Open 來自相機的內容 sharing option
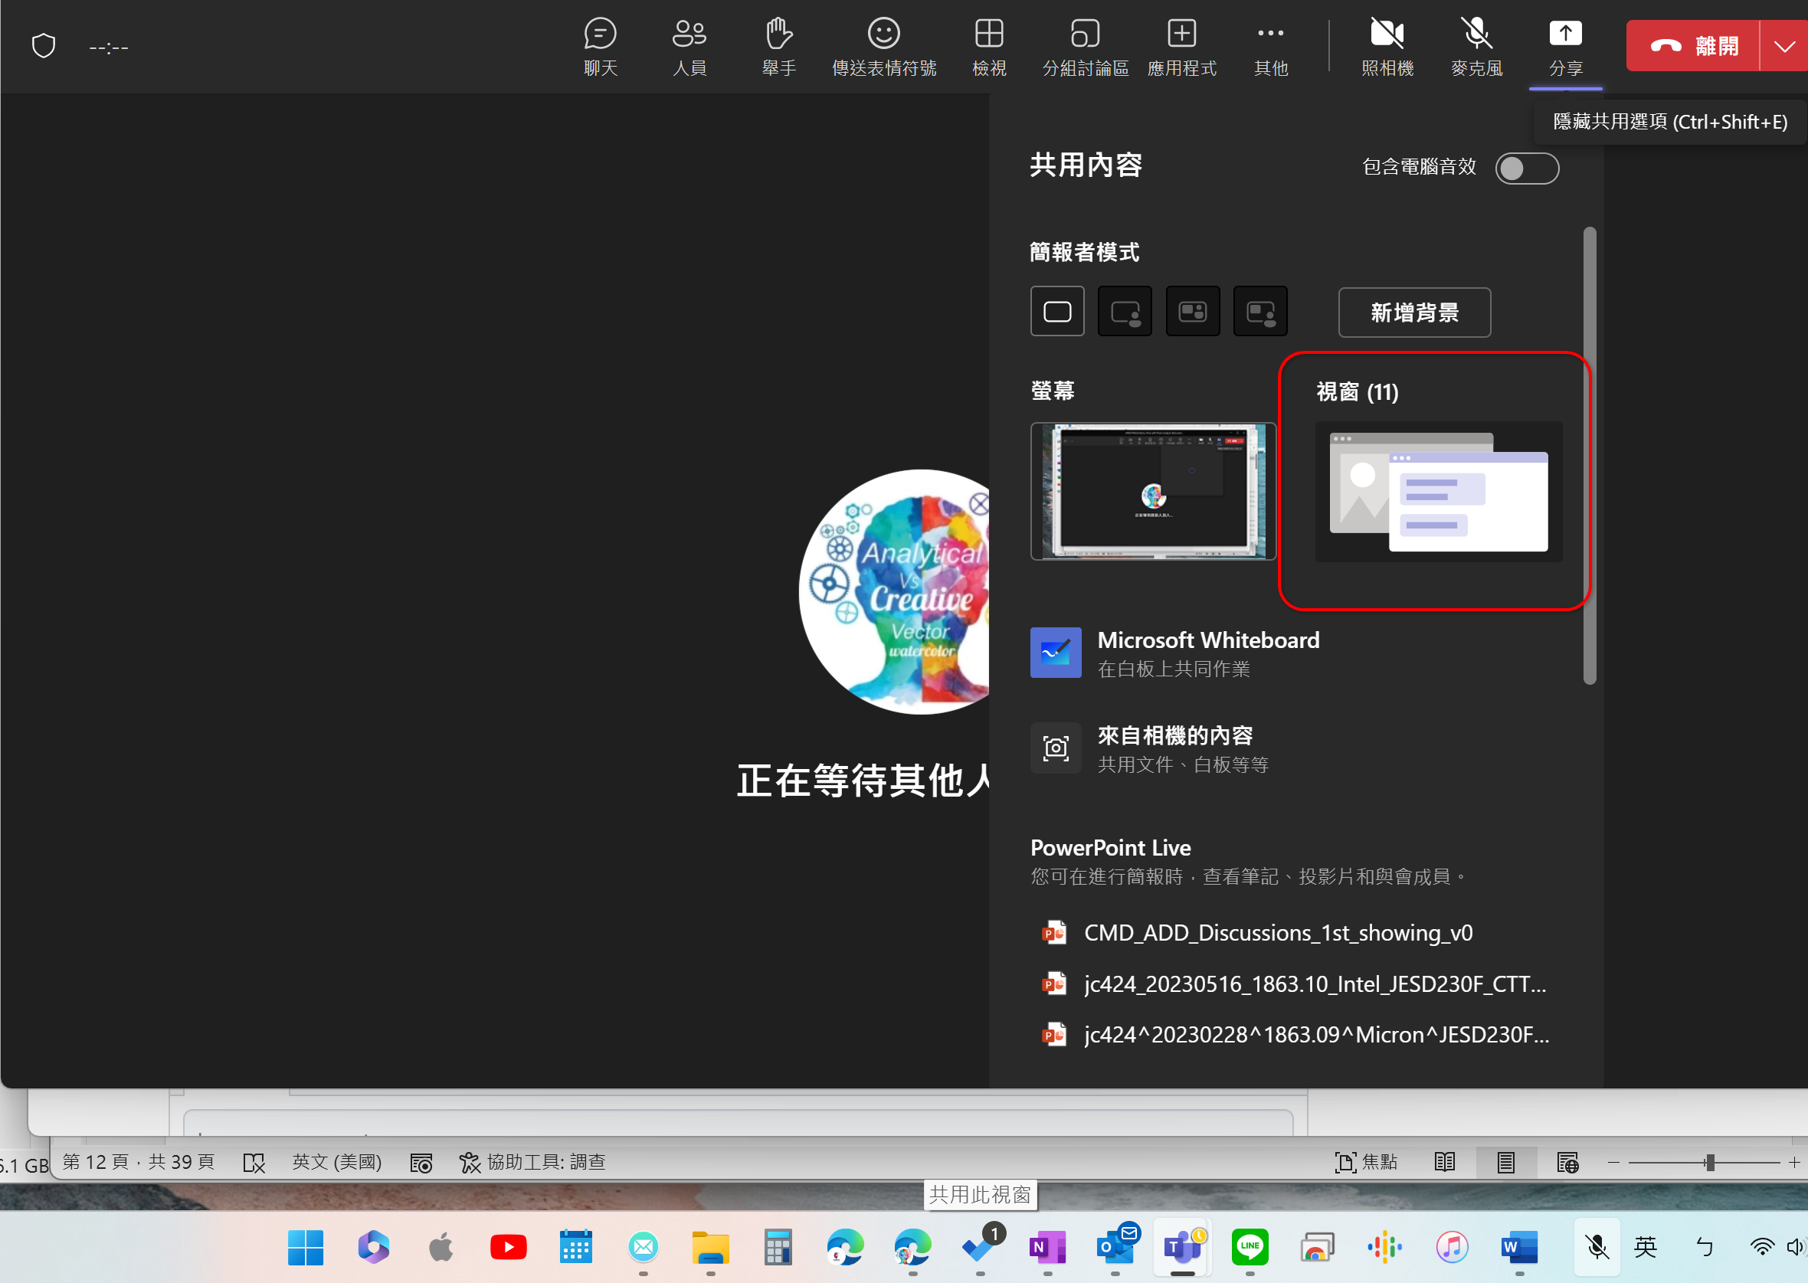The image size is (1808, 1283). coord(1177,748)
